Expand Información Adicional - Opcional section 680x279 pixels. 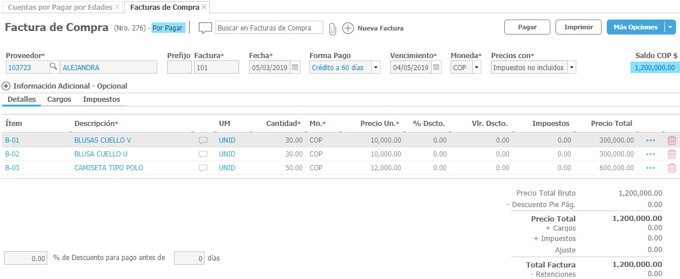(6, 86)
